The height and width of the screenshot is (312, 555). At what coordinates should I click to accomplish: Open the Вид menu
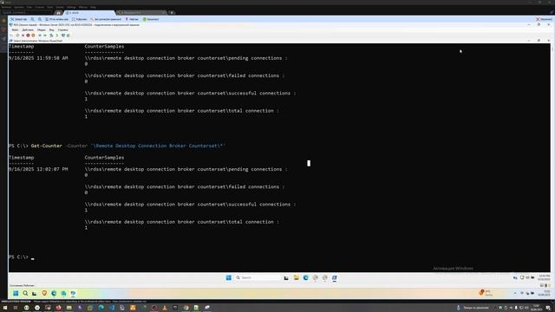(51, 30)
